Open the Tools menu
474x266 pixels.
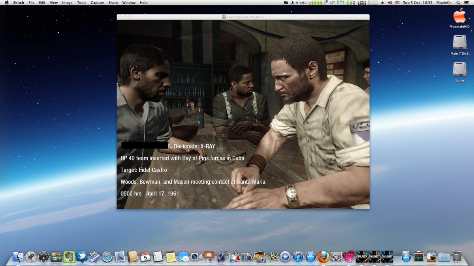click(81, 2)
